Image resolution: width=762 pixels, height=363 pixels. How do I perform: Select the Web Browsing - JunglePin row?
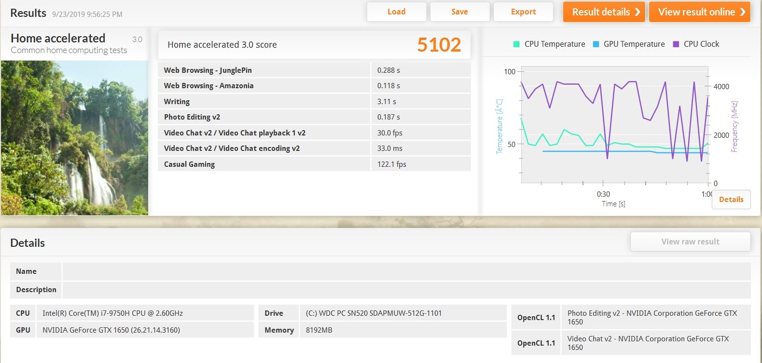point(314,70)
